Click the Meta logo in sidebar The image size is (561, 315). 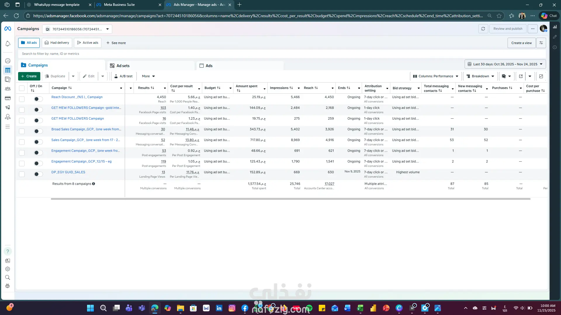(8, 29)
